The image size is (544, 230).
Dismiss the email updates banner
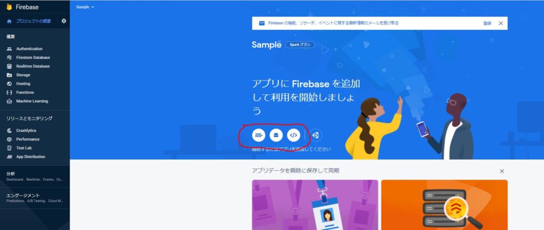[500, 23]
